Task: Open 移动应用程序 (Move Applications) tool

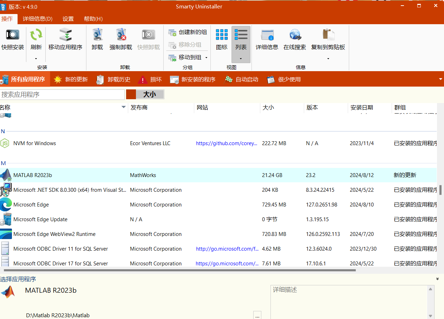Action: coord(66,39)
